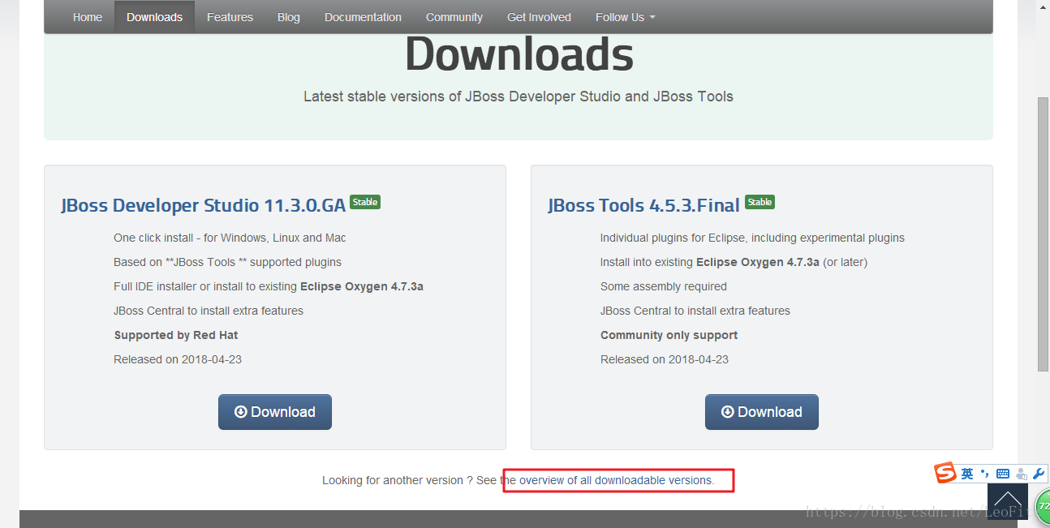
Task: Open the Documentation nav item
Action: (363, 17)
